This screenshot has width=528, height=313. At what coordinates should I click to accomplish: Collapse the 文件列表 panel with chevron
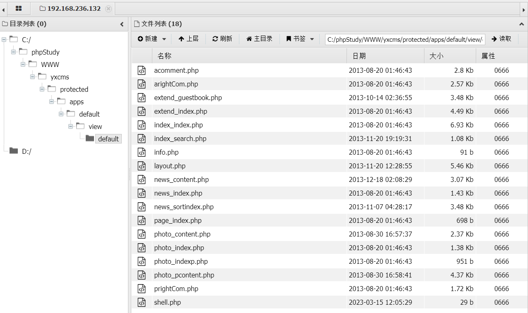point(521,24)
